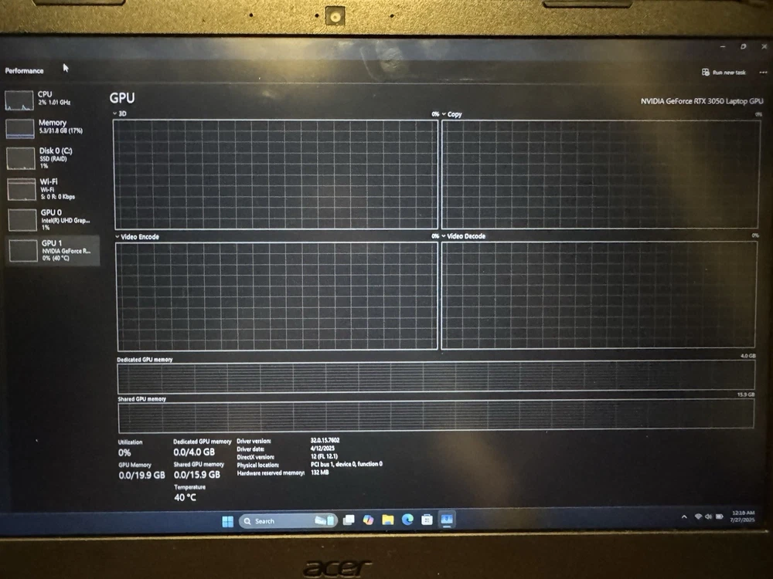This screenshot has height=579, width=773.
Task: Launch Copilot from the taskbar
Action: click(369, 520)
